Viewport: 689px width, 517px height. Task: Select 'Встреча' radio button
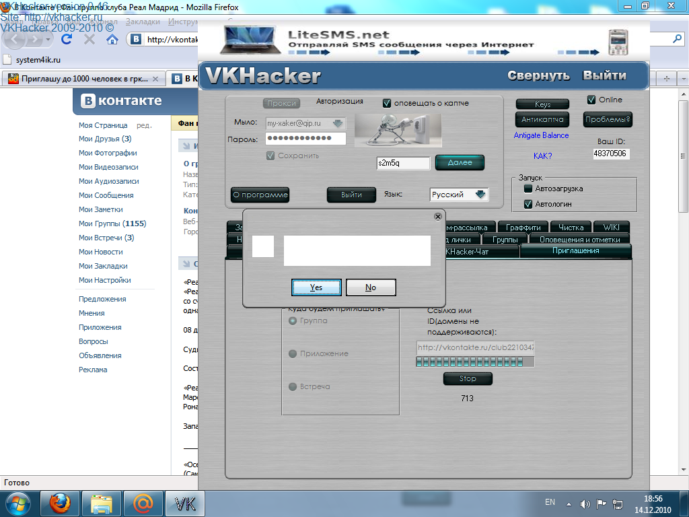pyautogui.click(x=293, y=386)
